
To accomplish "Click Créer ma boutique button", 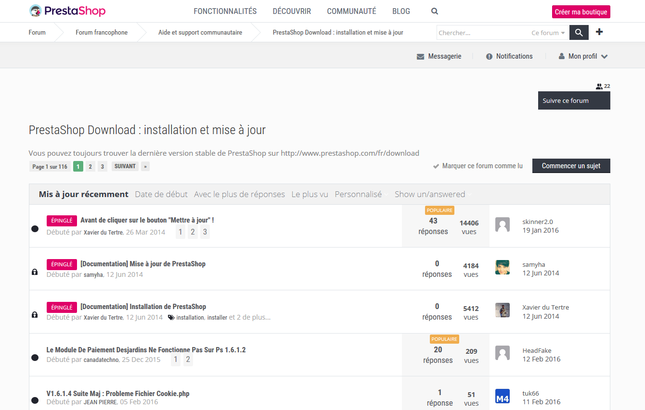I will point(581,12).
